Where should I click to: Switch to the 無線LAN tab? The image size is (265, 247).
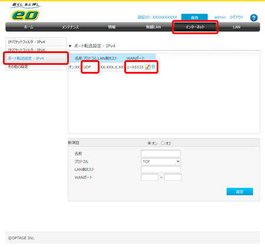click(x=153, y=27)
